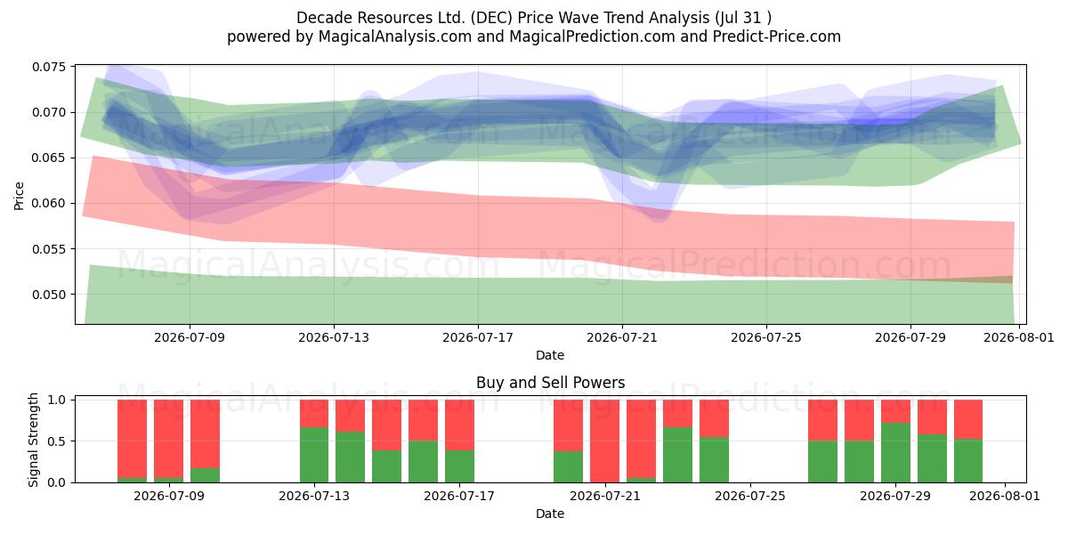Click the 'Date' label under price chart

[550, 355]
